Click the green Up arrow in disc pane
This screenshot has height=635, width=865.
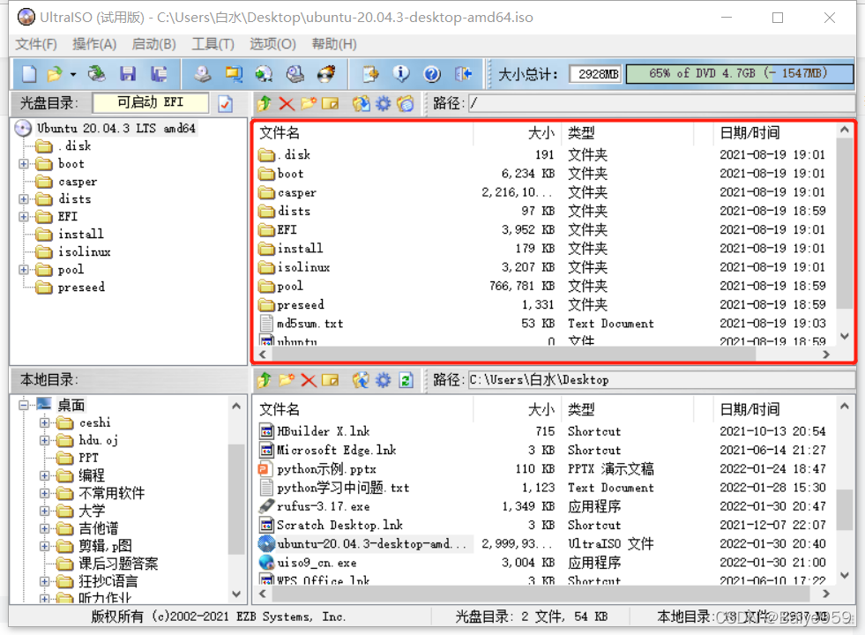(x=265, y=103)
